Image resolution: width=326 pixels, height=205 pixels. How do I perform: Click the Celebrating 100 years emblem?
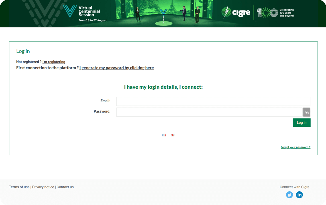(x=275, y=13)
